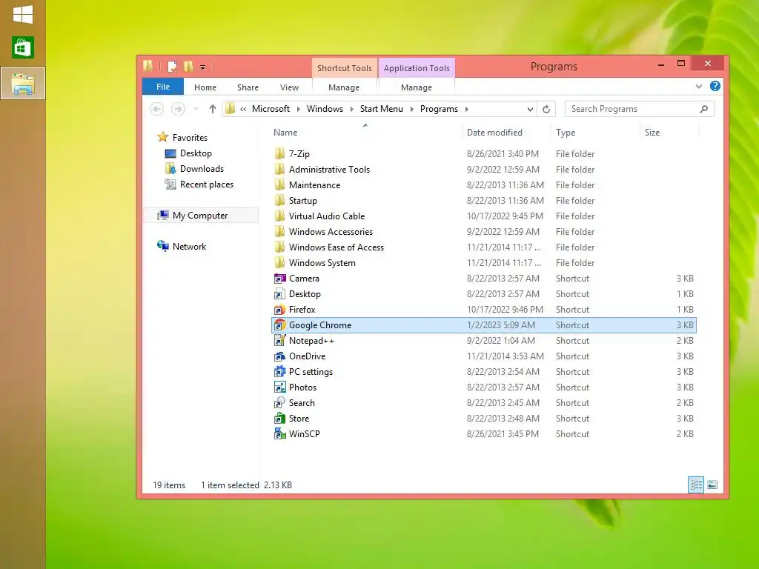The image size is (759, 569).
Task: Select the Notepad++ shortcut icon
Action: point(279,341)
